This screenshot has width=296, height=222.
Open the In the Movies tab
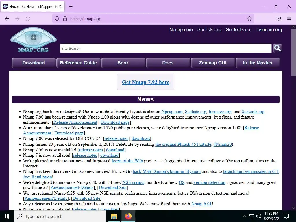coord(258,63)
